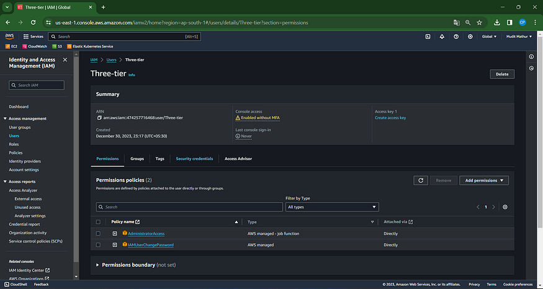
Task: Open the CloudShell icon in top navigation bar
Action: 428,37
